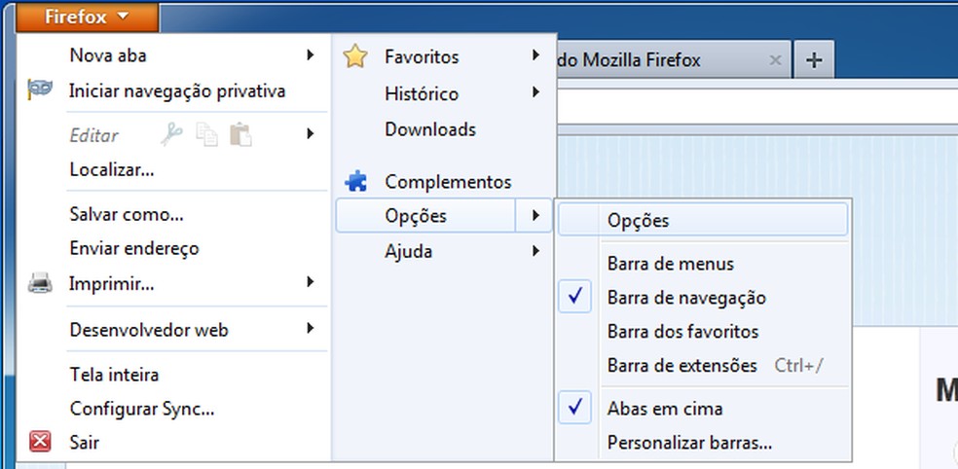Click the puzzle piece icon beside Complementos
This screenshot has height=469, width=958.
click(x=355, y=181)
